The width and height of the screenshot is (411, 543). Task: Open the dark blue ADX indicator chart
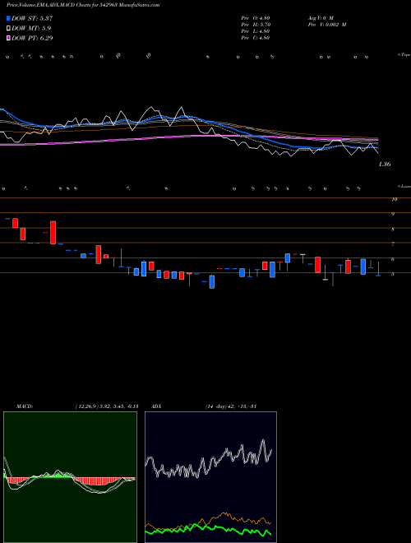coord(210,477)
